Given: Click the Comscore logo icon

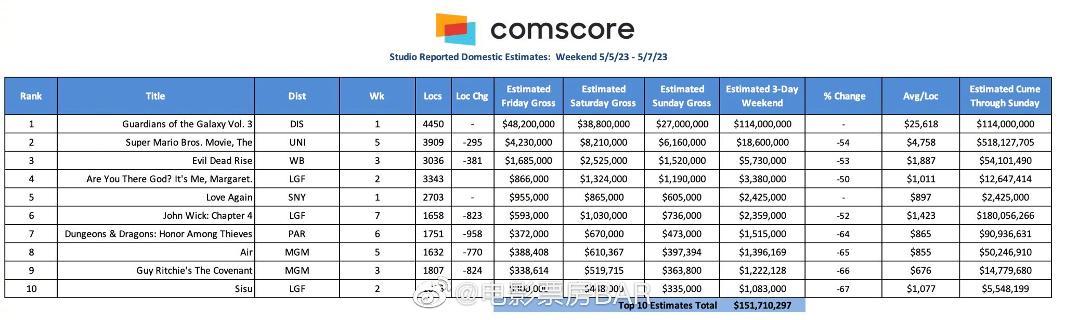Looking at the screenshot, I should pyautogui.click(x=456, y=29).
